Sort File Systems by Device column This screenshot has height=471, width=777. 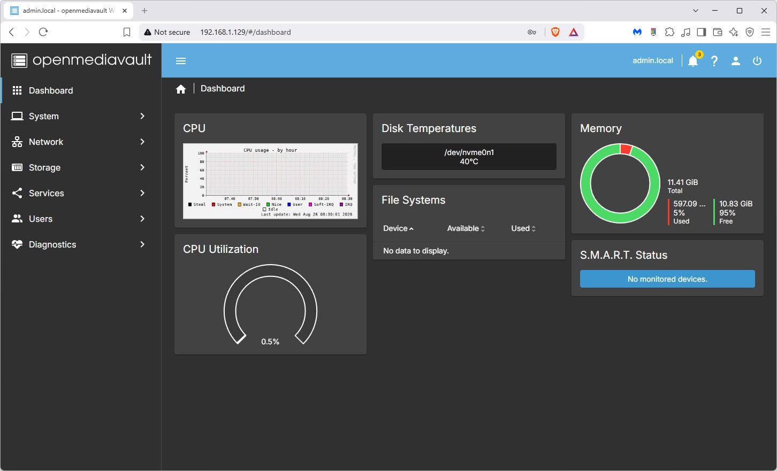coord(398,228)
